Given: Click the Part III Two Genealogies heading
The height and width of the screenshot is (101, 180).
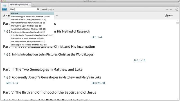Looking at the screenshot, I should (43, 70).
